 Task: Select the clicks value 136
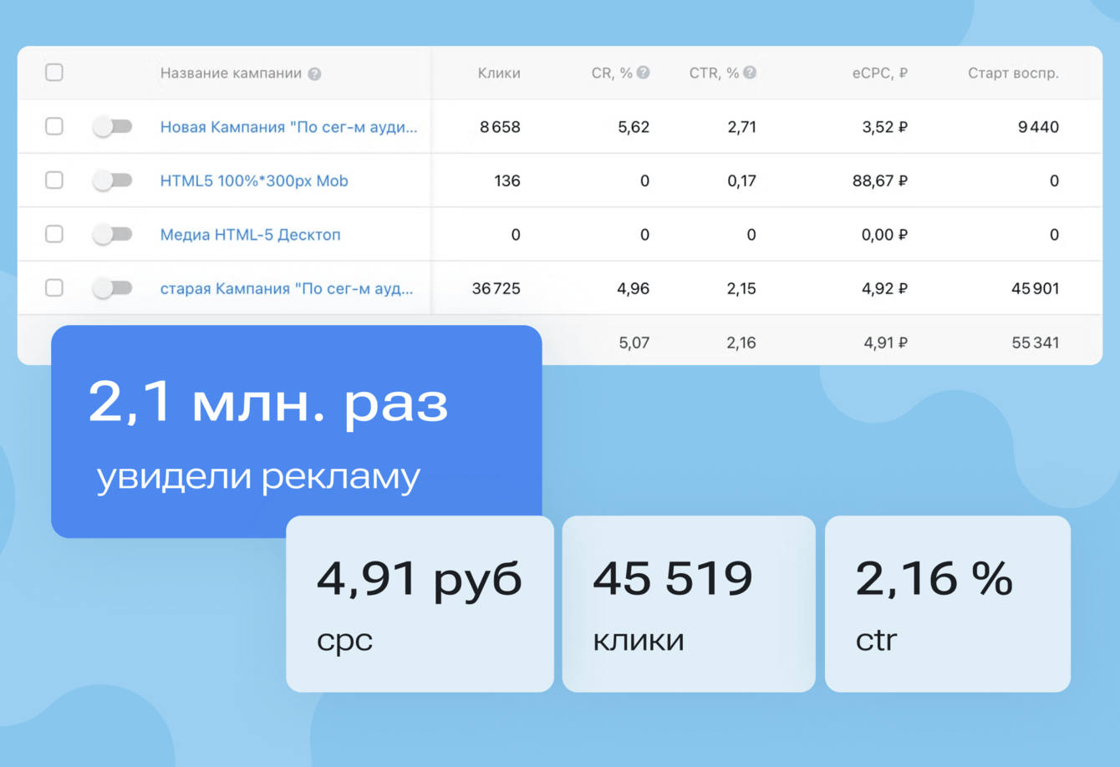pyautogui.click(x=507, y=180)
